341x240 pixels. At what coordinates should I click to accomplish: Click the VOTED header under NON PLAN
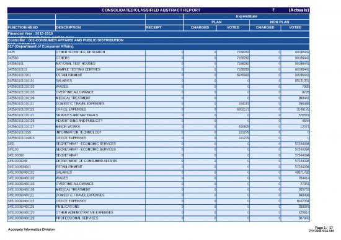(x=295, y=28)
